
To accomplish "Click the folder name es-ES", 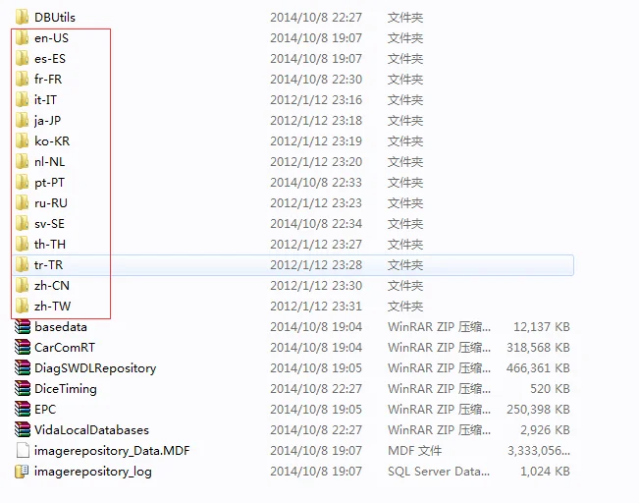I will point(50,58).
